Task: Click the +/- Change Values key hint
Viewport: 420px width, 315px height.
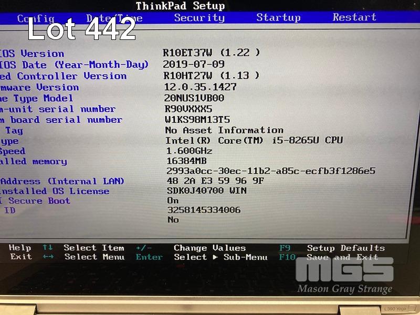Action: [x=143, y=248]
